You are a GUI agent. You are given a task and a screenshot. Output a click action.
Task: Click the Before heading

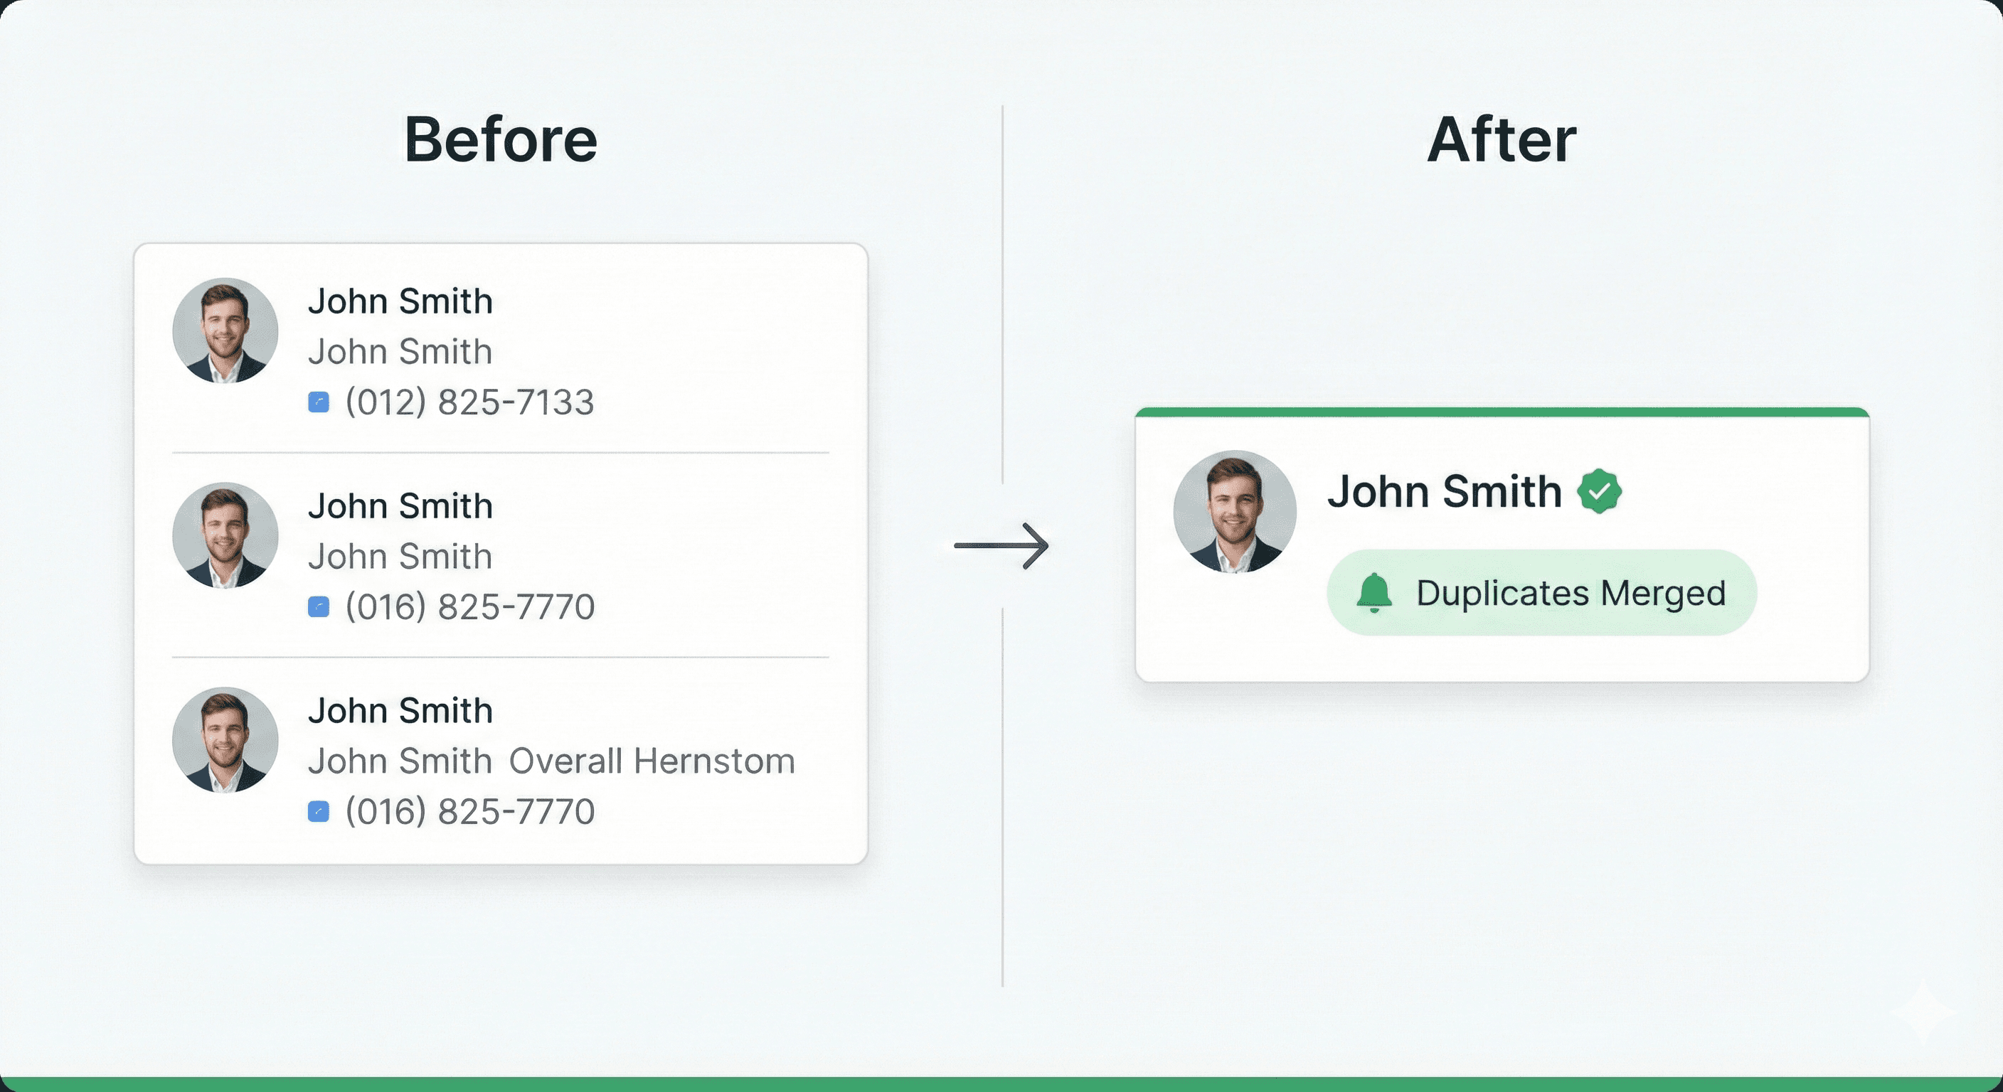pos(501,140)
